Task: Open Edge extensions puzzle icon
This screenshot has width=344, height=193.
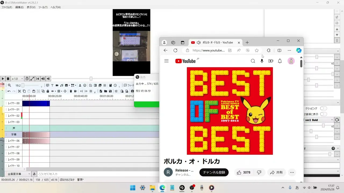Action: tap(268, 50)
